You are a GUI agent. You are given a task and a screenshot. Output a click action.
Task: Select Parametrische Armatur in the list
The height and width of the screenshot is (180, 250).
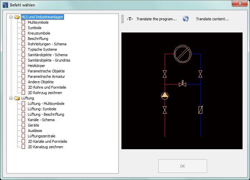click(46, 76)
